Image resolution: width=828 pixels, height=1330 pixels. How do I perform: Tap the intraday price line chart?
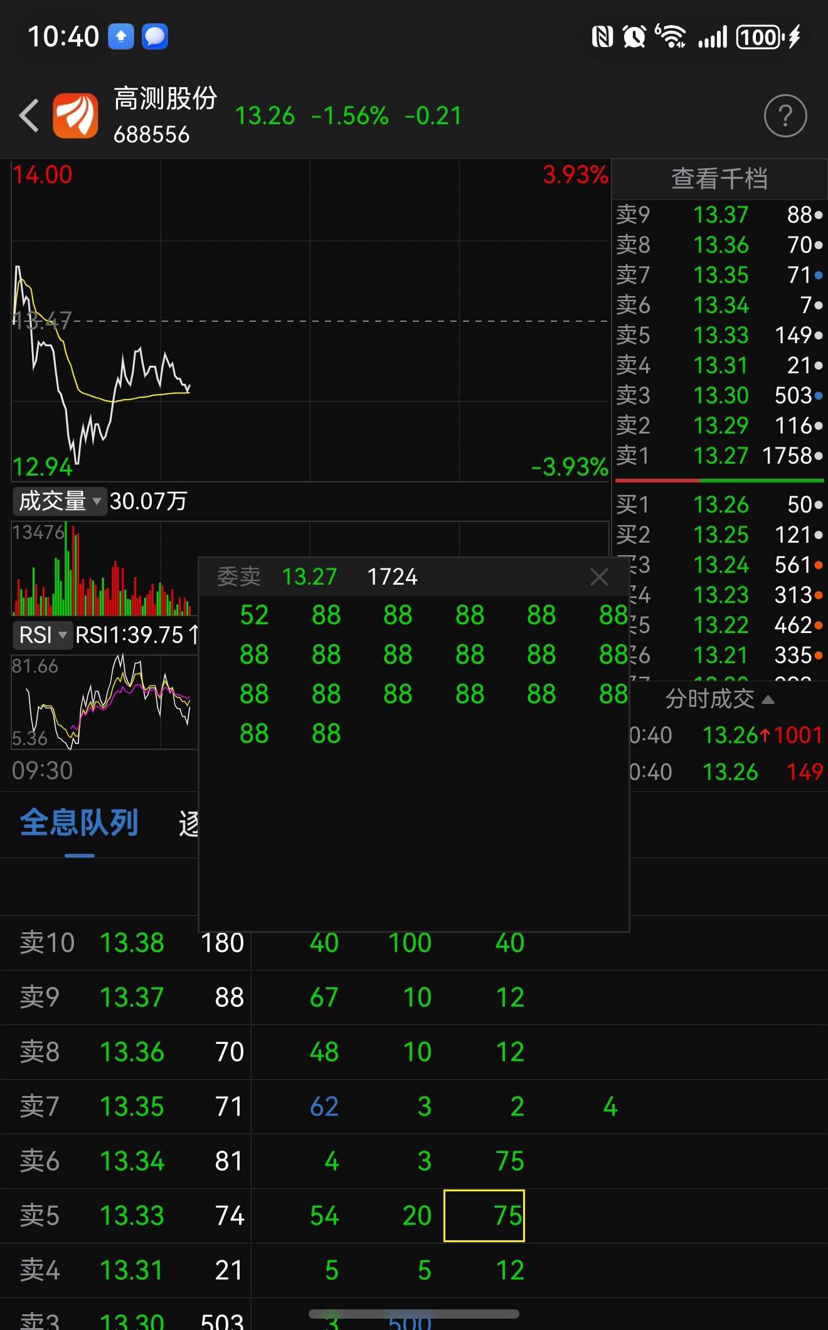point(310,321)
